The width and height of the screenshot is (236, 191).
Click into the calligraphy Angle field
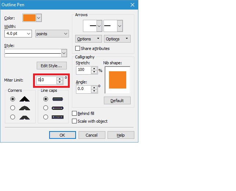click(x=84, y=89)
